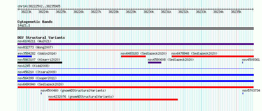Click the nsv456210 (Itsara2009) label text
The width and height of the screenshot is (262, 111).
(x=37, y=72)
